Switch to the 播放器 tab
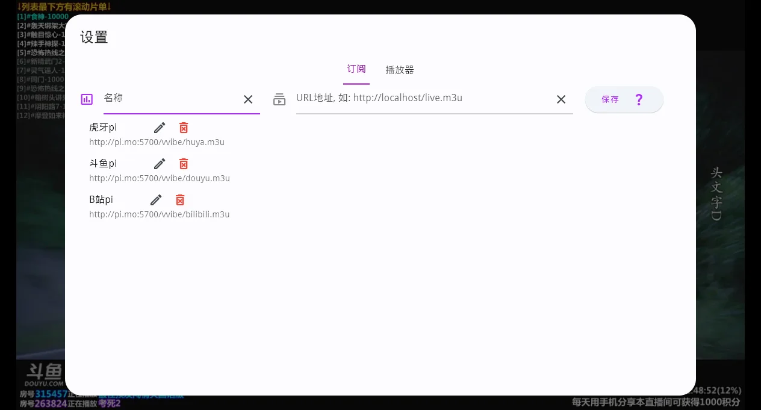 tap(400, 70)
